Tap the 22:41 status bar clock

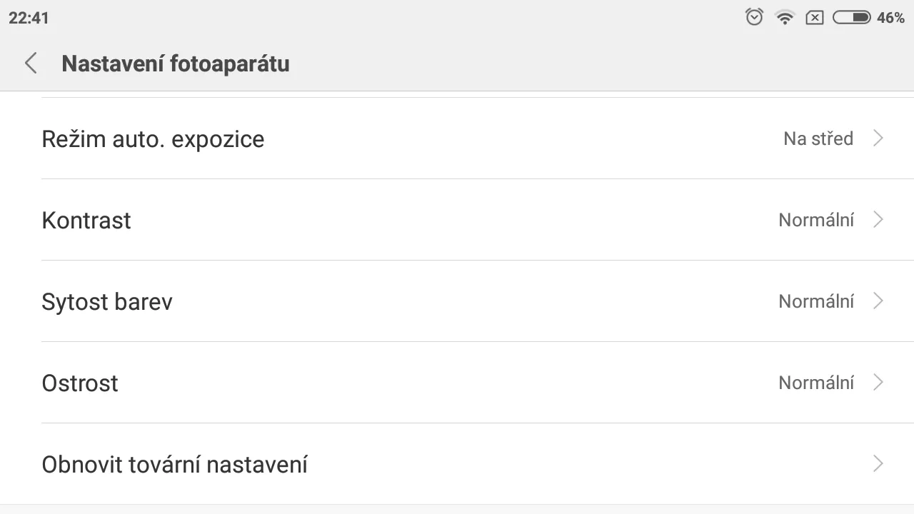(29, 18)
